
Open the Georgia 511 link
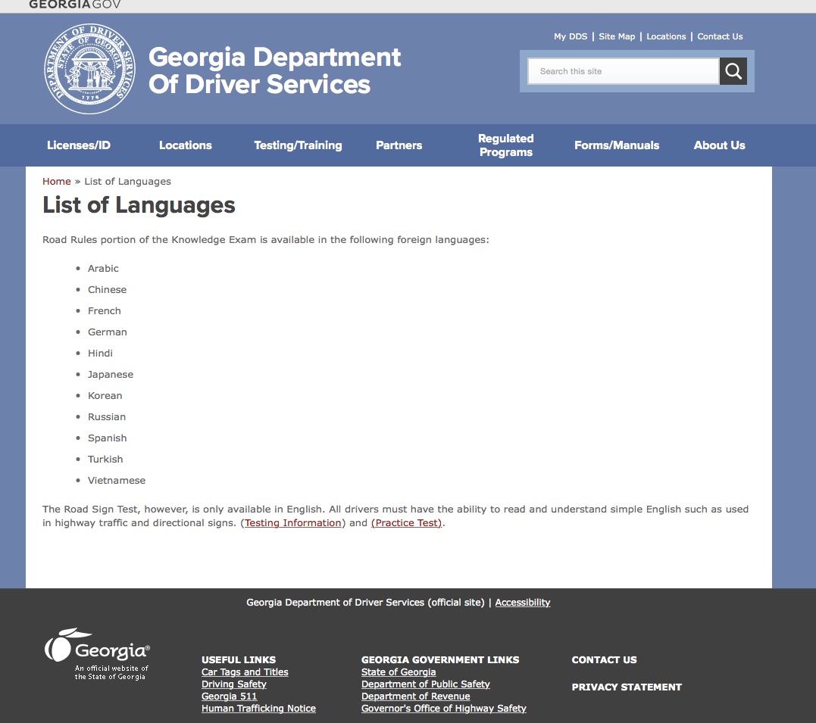coord(229,696)
